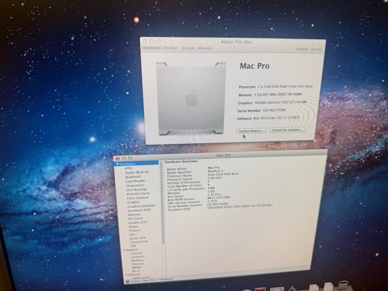This screenshot has height=291, width=388.
Task: Switch to the Overview tab
Action: [x=152, y=48]
